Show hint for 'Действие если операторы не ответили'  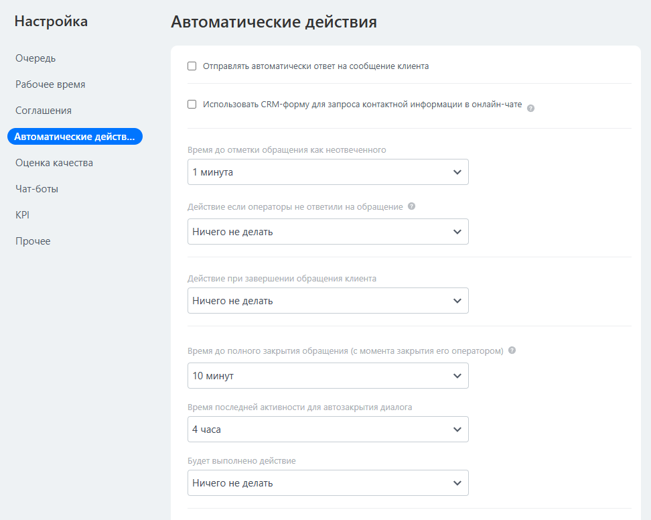(411, 206)
